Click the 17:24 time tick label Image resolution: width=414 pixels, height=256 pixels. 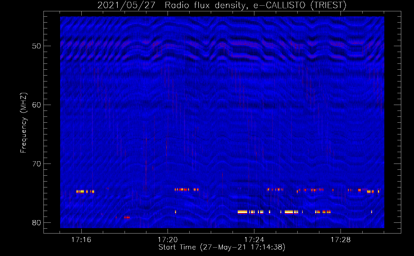click(254, 240)
